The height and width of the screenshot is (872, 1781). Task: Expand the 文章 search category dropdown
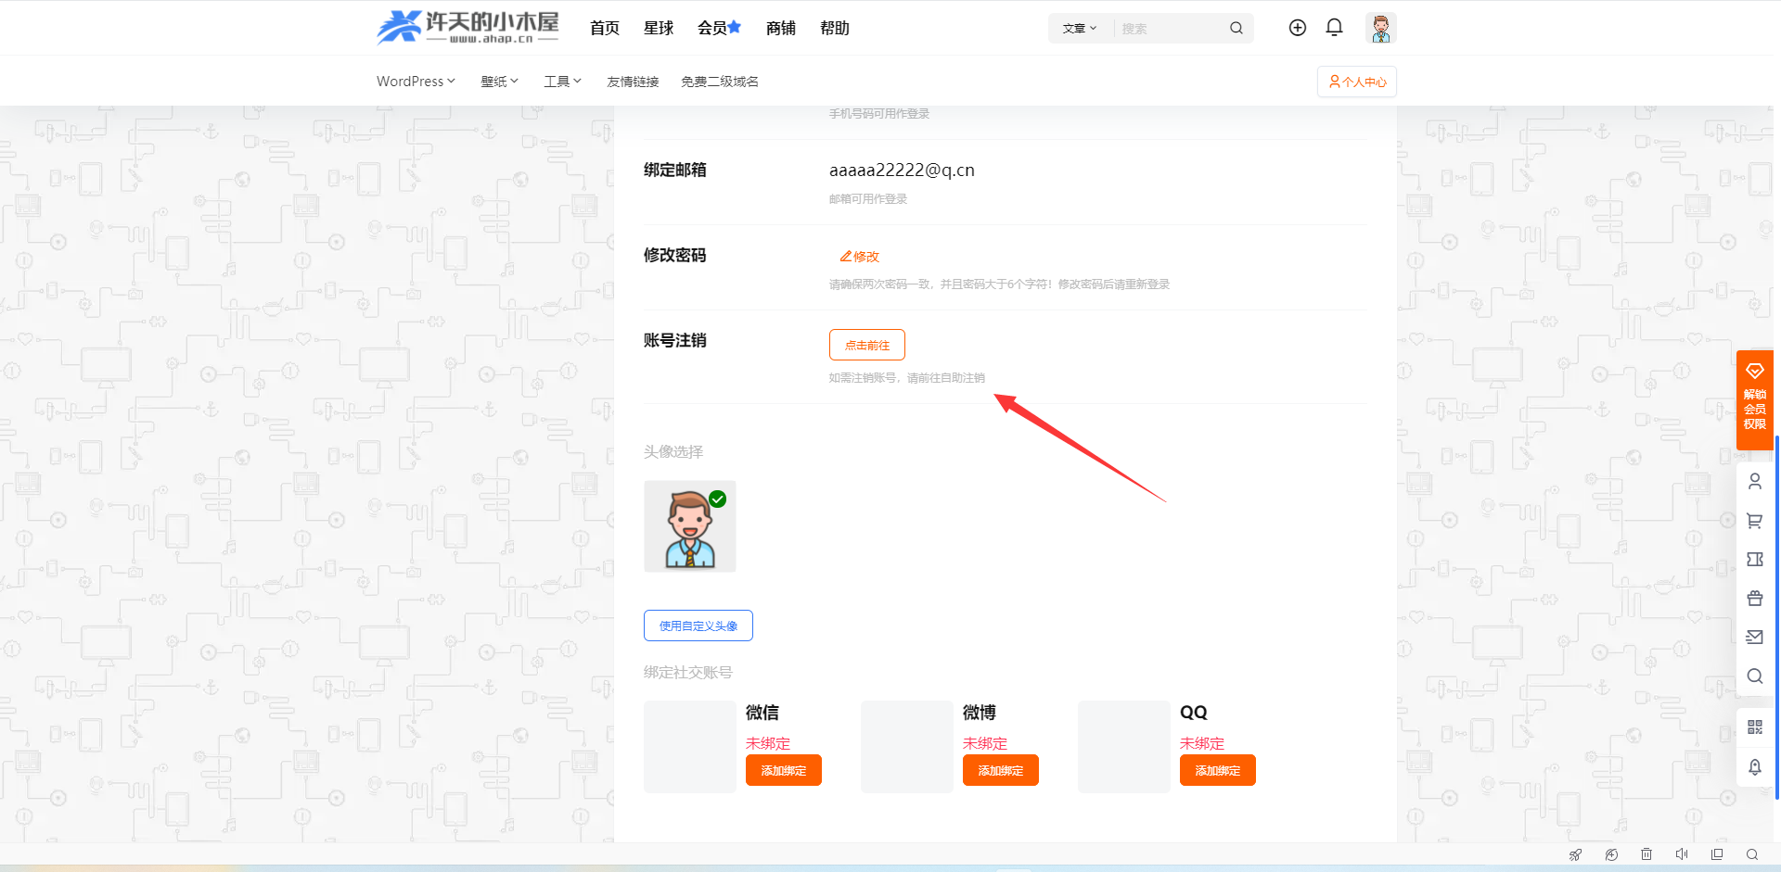(x=1079, y=28)
